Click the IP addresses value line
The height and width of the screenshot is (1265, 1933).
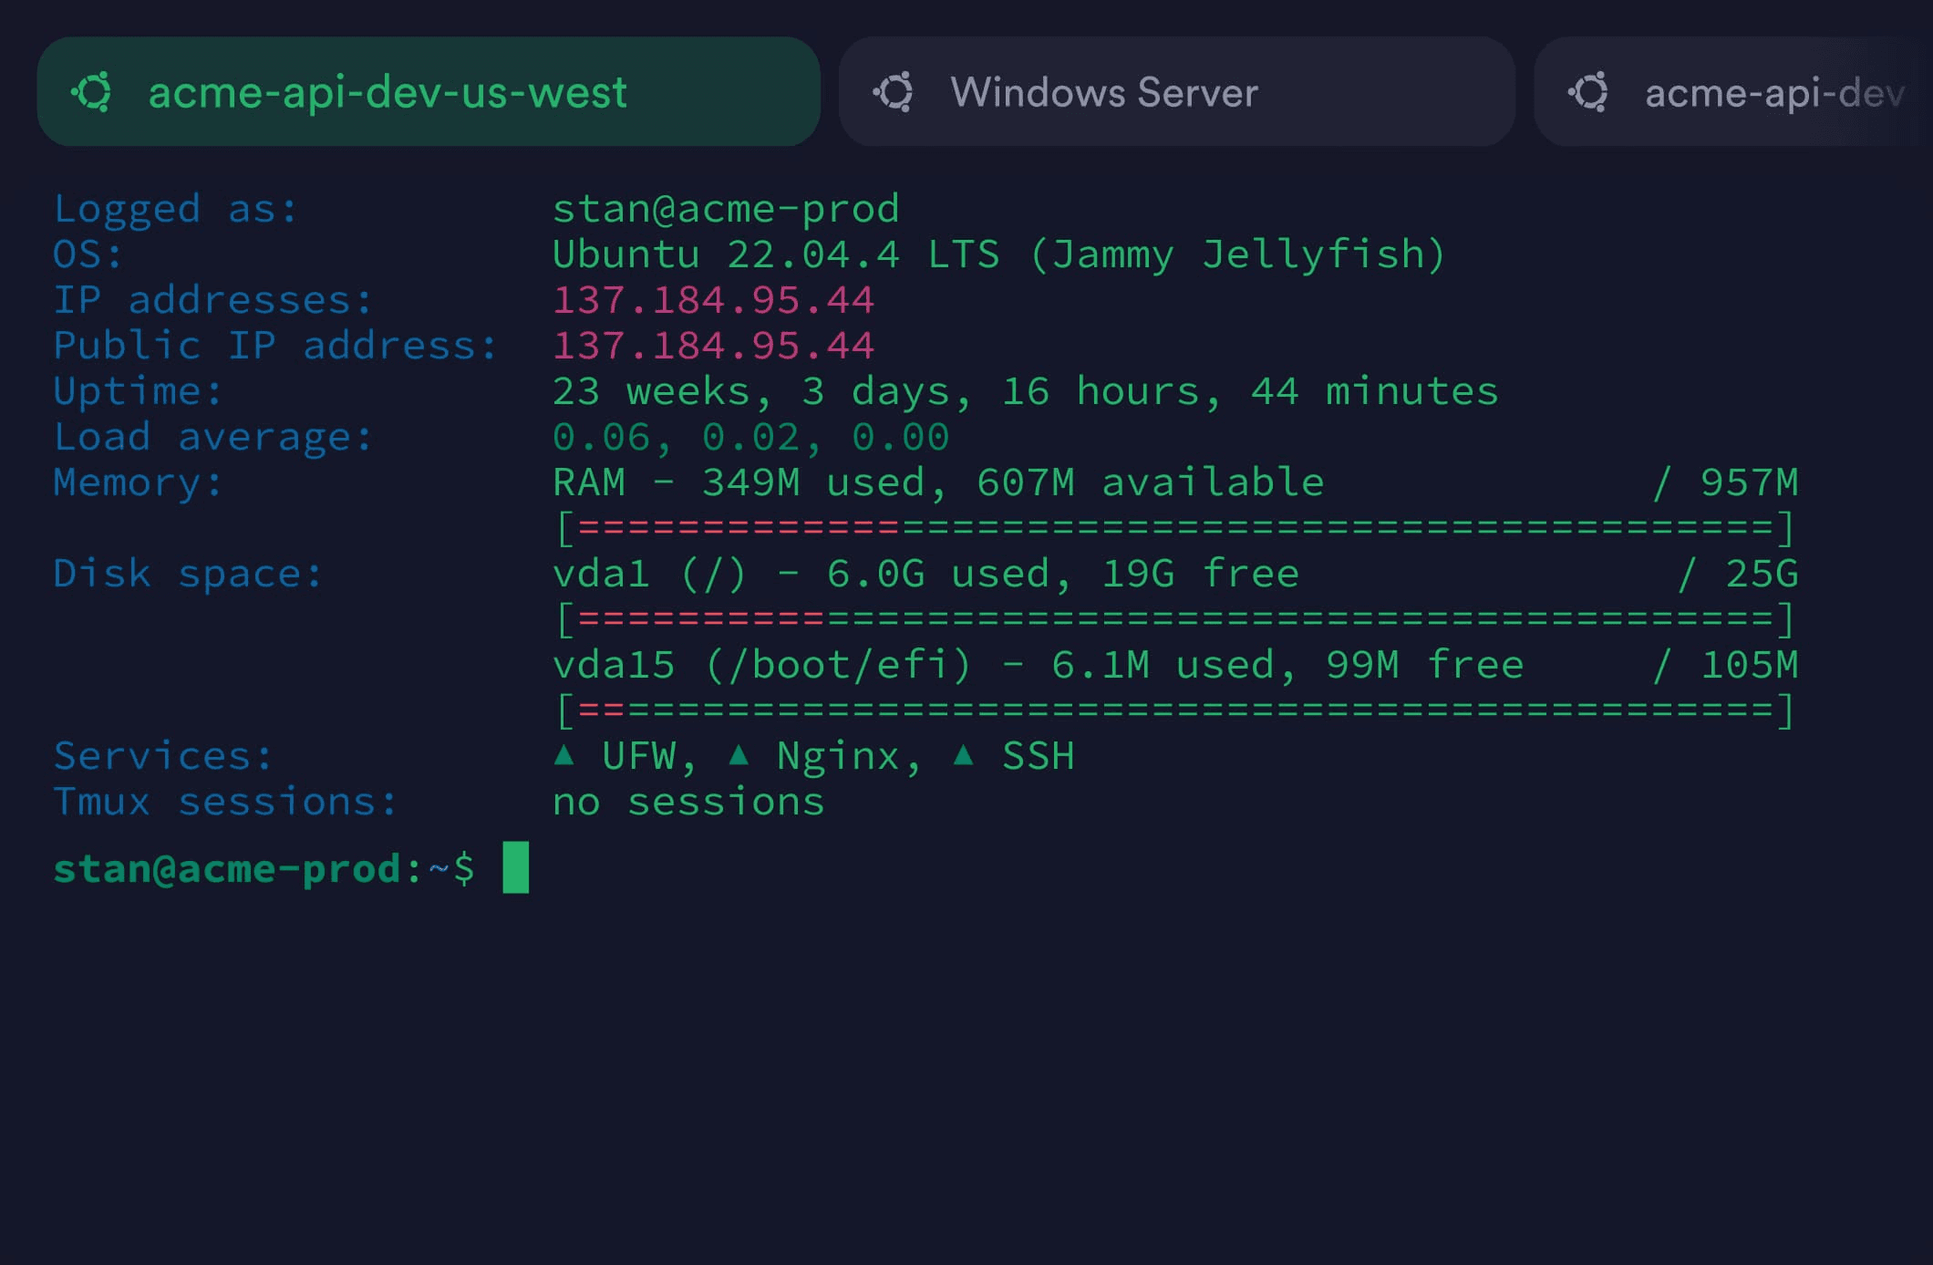pyautogui.click(x=714, y=300)
